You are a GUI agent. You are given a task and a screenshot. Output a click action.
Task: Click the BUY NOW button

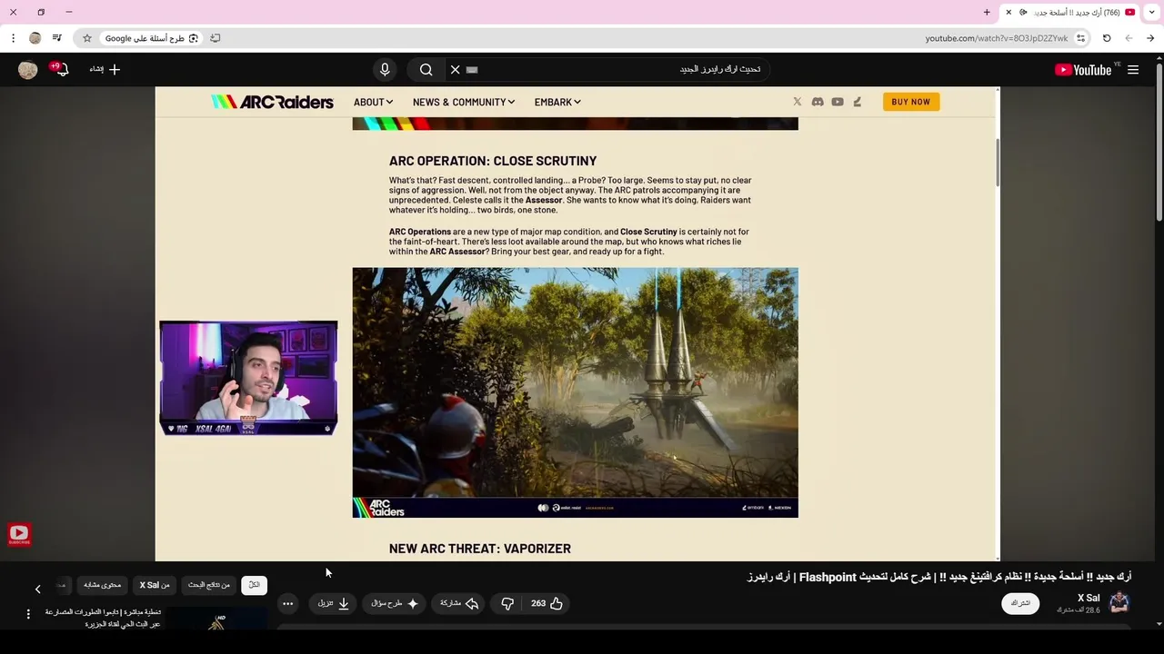[910, 102]
